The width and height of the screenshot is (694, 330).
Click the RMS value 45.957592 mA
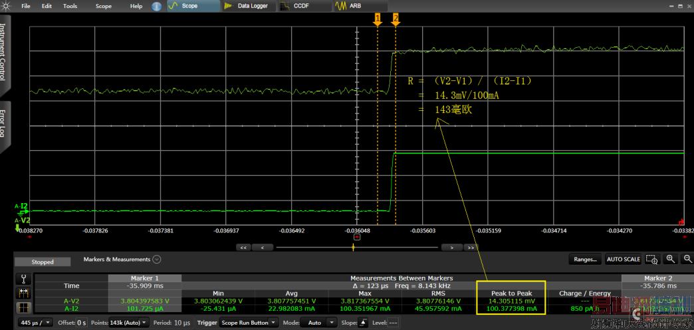[438, 308]
